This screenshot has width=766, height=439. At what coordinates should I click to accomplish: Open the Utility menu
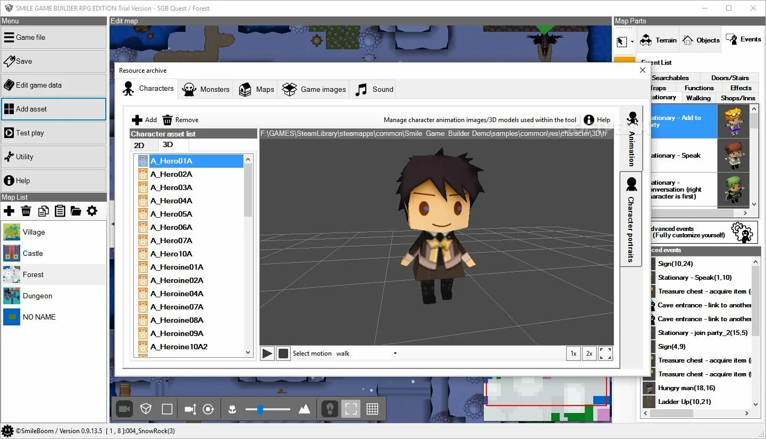(x=54, y=157)
